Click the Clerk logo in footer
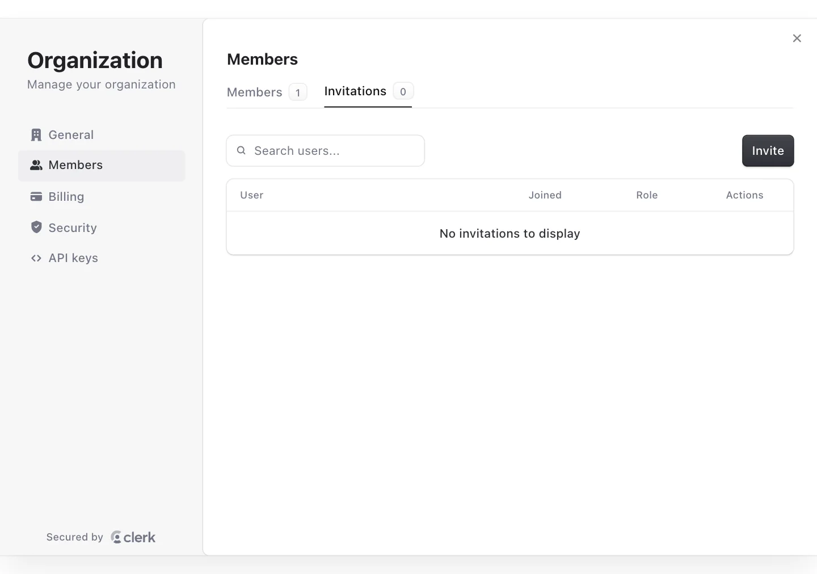Screen dimensions: 817x574 (133, 537)
